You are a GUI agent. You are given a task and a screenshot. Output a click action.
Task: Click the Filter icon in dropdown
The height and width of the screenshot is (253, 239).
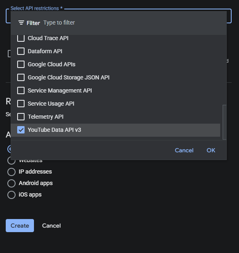coord(21,23)
